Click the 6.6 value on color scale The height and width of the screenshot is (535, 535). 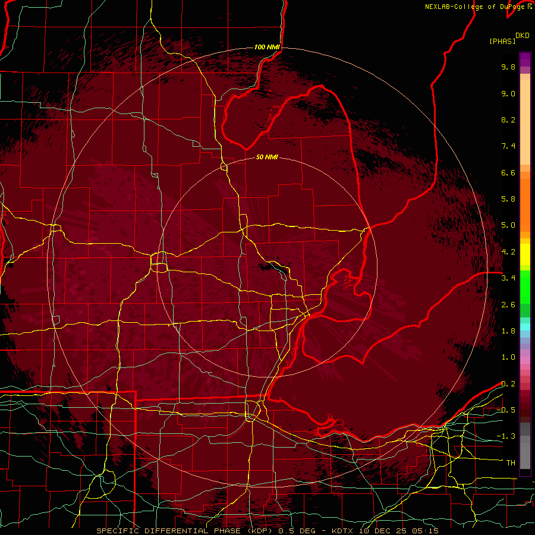point(508,172)
